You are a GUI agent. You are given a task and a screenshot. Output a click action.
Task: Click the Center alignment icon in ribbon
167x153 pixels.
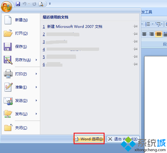click(144, 34)
